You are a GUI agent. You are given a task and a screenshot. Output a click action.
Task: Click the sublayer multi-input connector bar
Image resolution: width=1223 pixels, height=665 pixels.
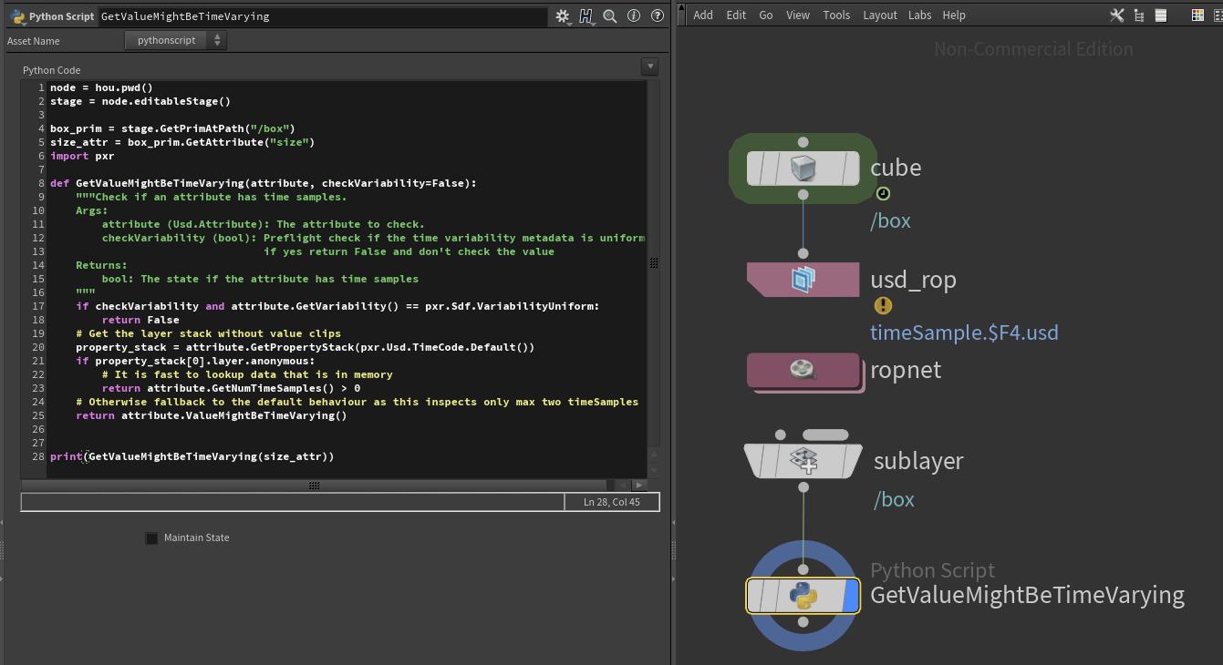pyautogui.click(x=825, y=435)
